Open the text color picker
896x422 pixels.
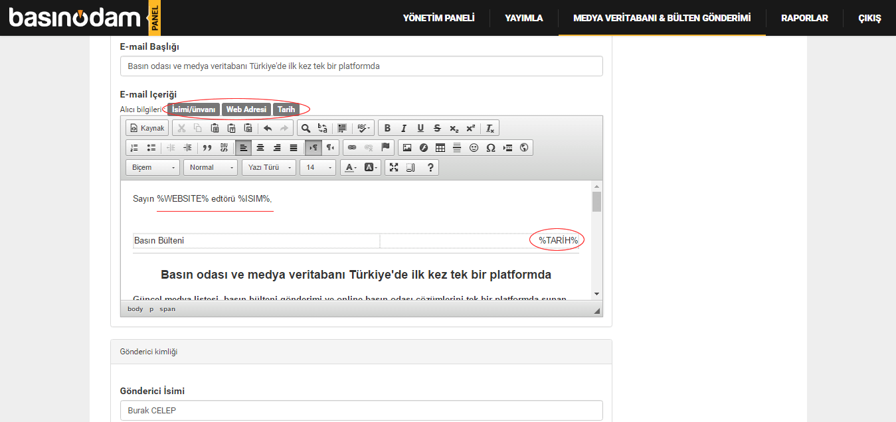tap(350, 167)
